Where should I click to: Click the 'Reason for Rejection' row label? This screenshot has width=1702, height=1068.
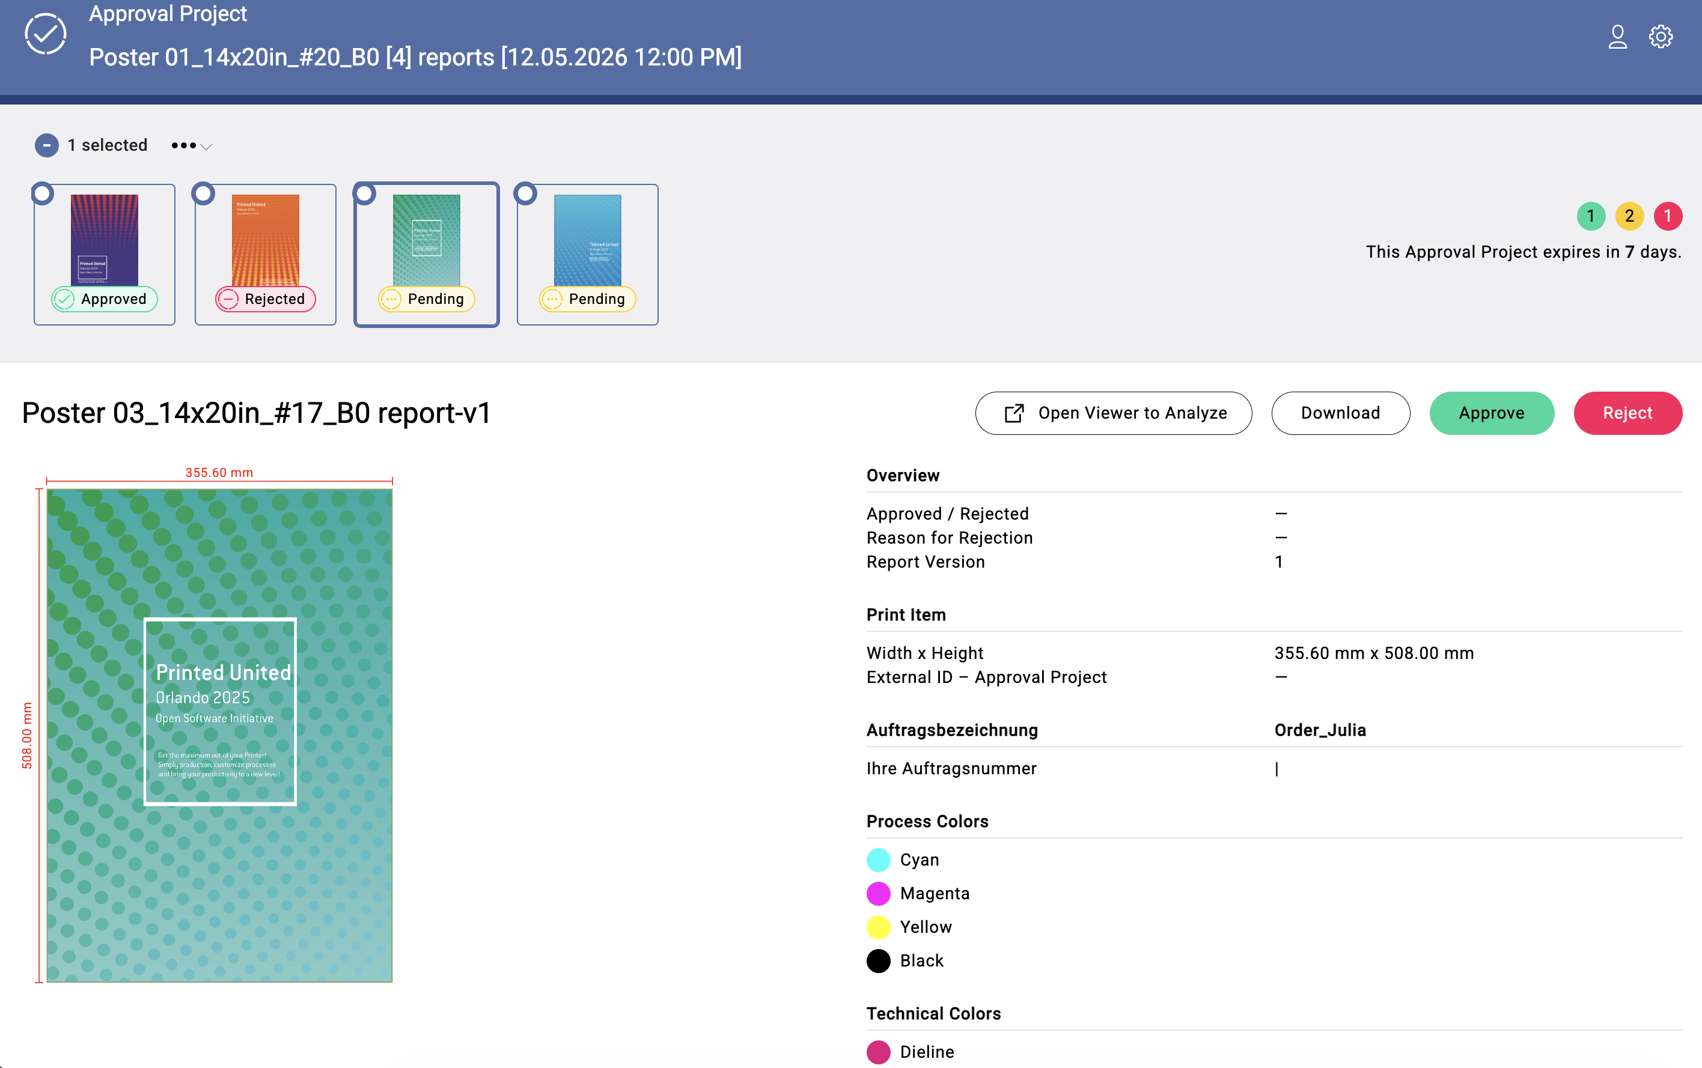[950, 538]
